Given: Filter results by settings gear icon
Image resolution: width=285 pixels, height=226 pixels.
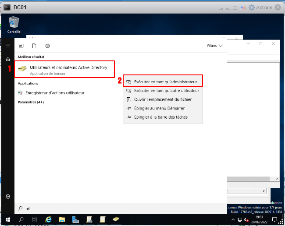Looking at the screenshot, I should click(48, 46).
